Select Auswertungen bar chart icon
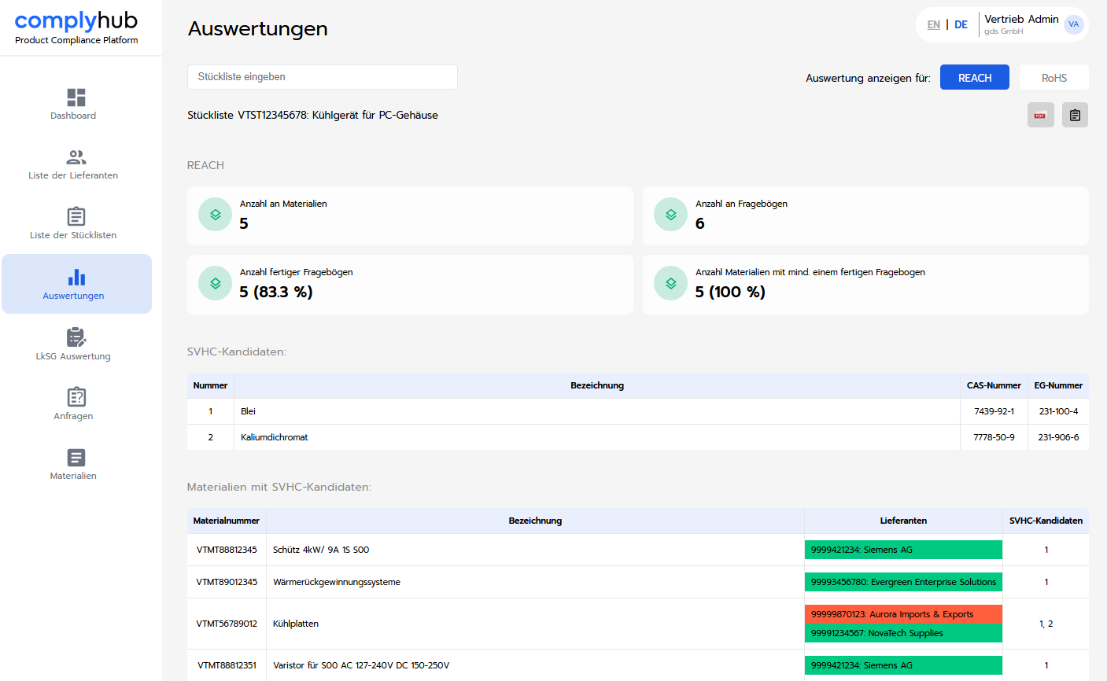The height and width of the screenshot is (681, 1107). point(76,277)
